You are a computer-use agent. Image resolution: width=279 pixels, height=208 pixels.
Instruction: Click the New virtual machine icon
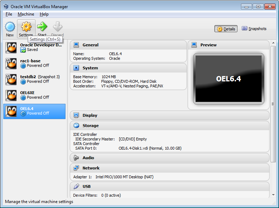[10, 27]
